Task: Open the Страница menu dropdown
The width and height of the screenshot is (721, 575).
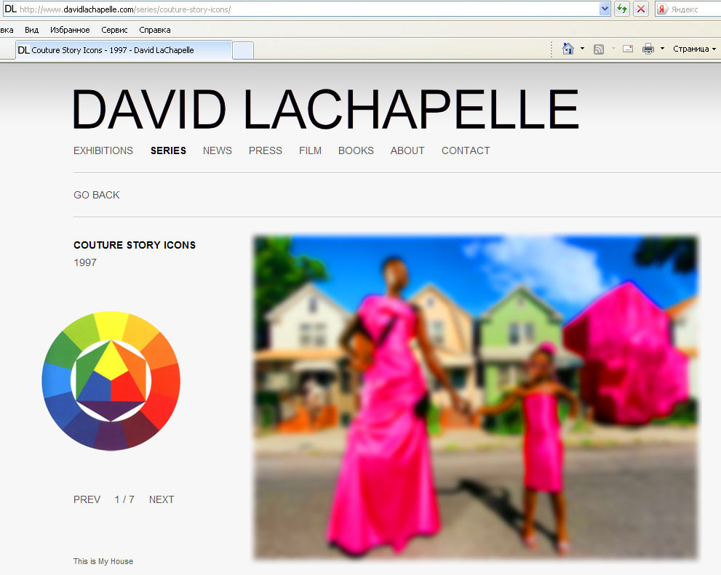Action: pos(694,49)
